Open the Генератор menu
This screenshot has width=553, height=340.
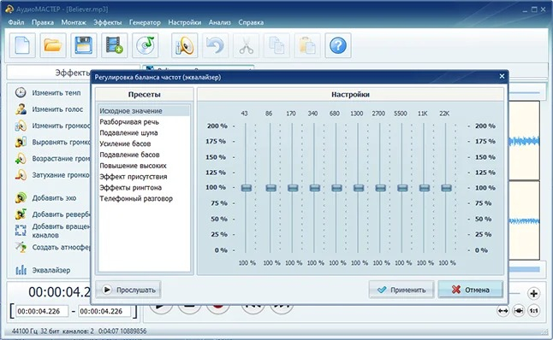(145, 22)
